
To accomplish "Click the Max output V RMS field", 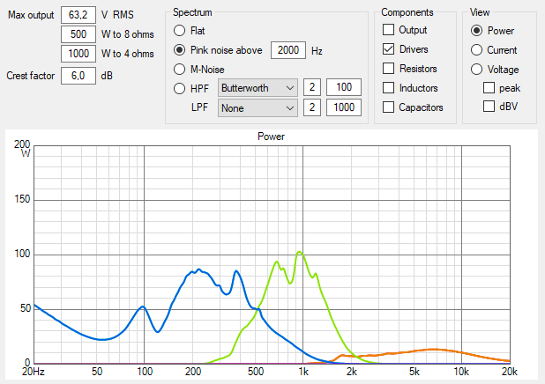I will click(78, 15).
